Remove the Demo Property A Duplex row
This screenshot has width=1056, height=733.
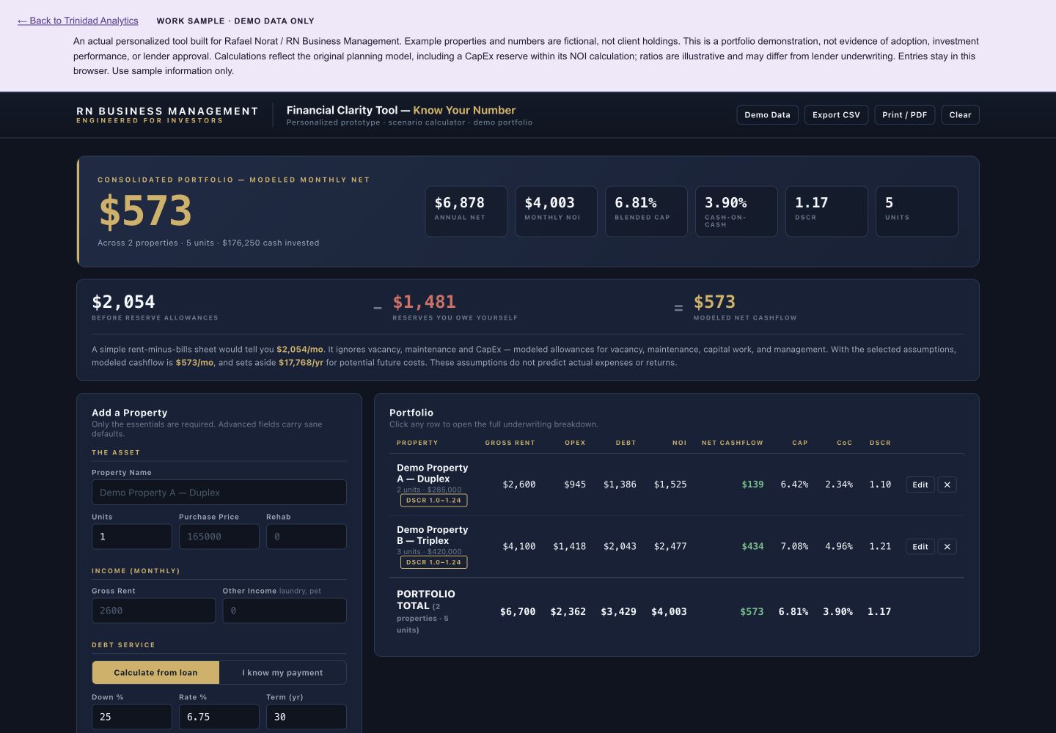click(947, 485)
